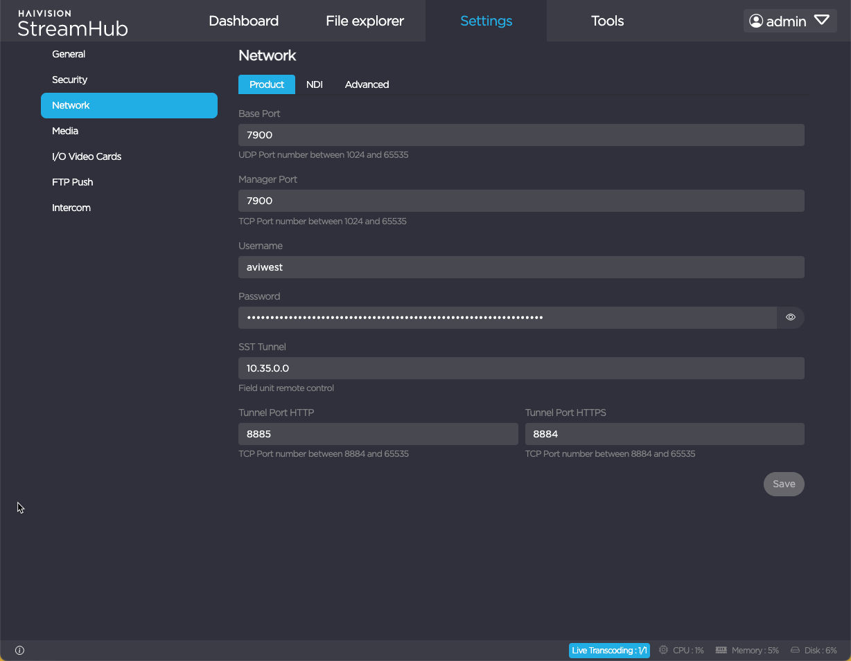
Task: Expand the admin dropdown arrow
Action: (x=822, y=21)
